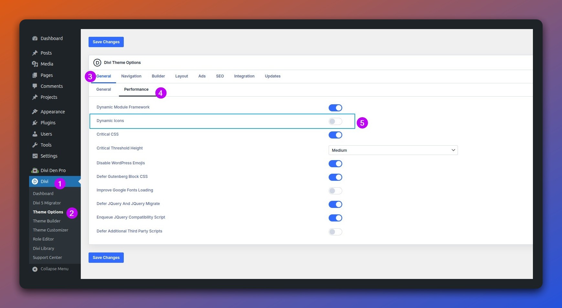This screenshot has width=562, height=308.
Task: Click the Comments speech bubble icon
Action: point(35,86)
